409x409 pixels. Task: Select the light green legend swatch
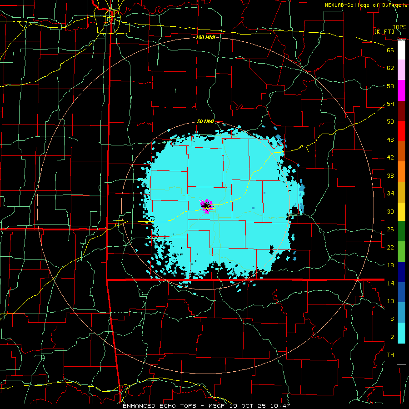pos(401,252)
